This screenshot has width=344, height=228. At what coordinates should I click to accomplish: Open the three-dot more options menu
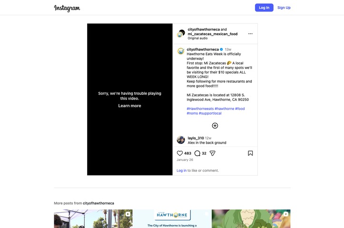pos(250,34)
